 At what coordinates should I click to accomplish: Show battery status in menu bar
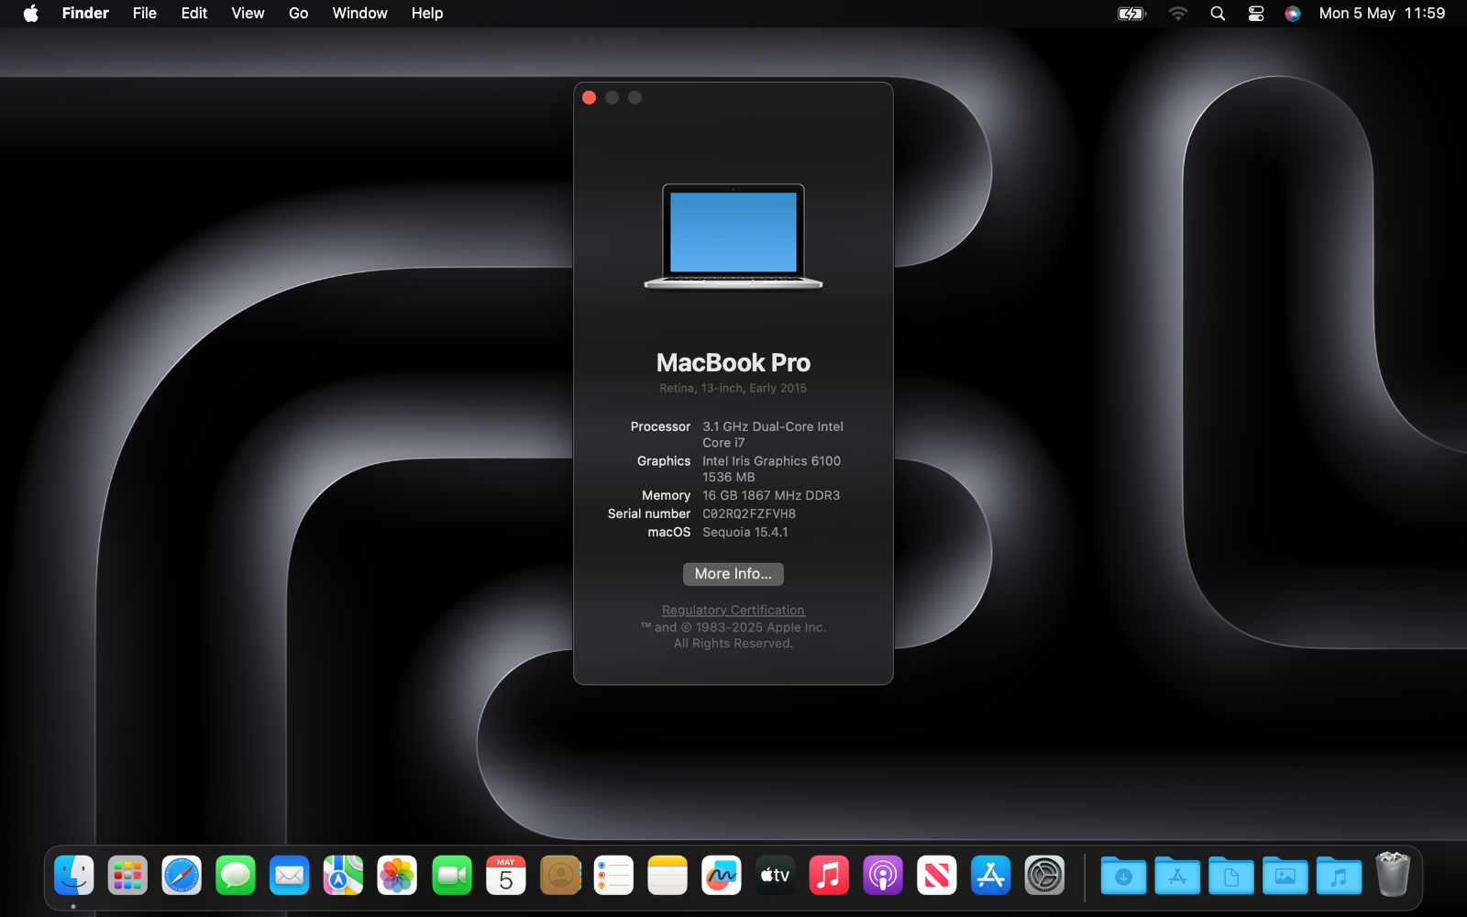click(x=1132, y=13)
